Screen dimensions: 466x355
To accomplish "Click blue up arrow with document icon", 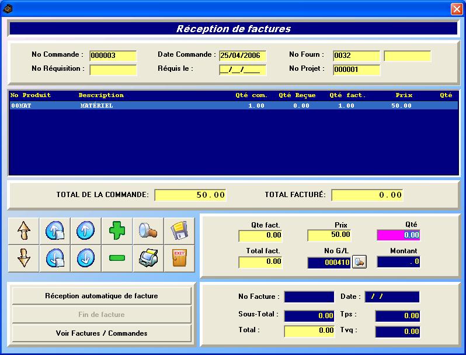I will [x=55, y=231].
